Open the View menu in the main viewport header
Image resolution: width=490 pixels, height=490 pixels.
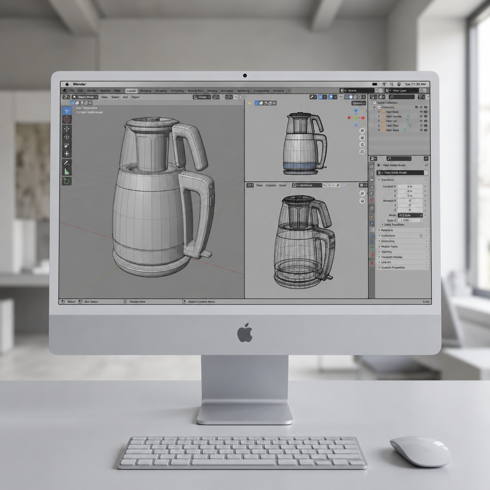104,97
